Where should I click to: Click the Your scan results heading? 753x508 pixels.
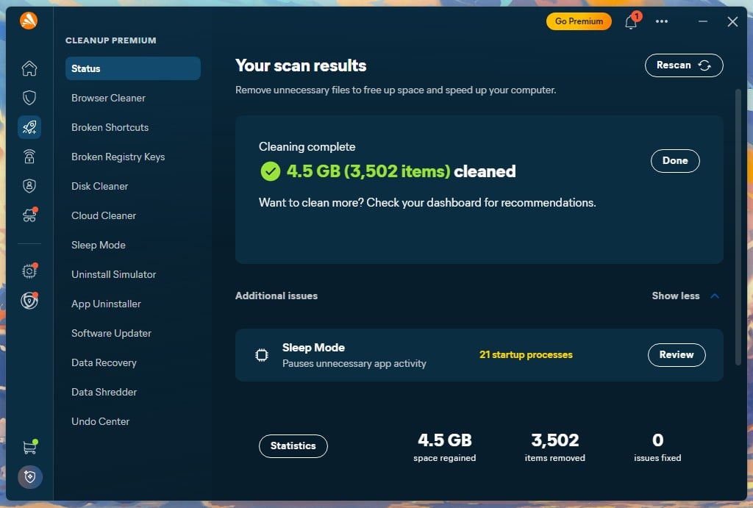pyautogui.click(x=301, y=65)
